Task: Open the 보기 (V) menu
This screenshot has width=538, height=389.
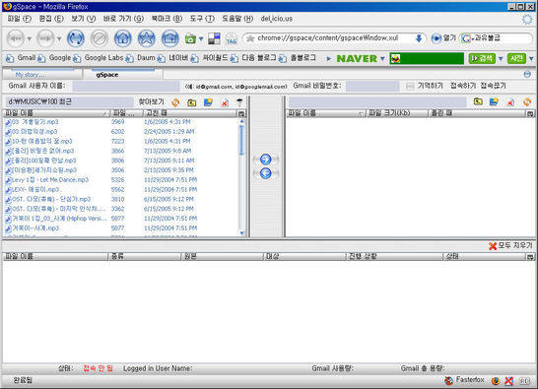Action: [84, 19]
